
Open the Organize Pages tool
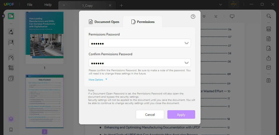point(11,58)
